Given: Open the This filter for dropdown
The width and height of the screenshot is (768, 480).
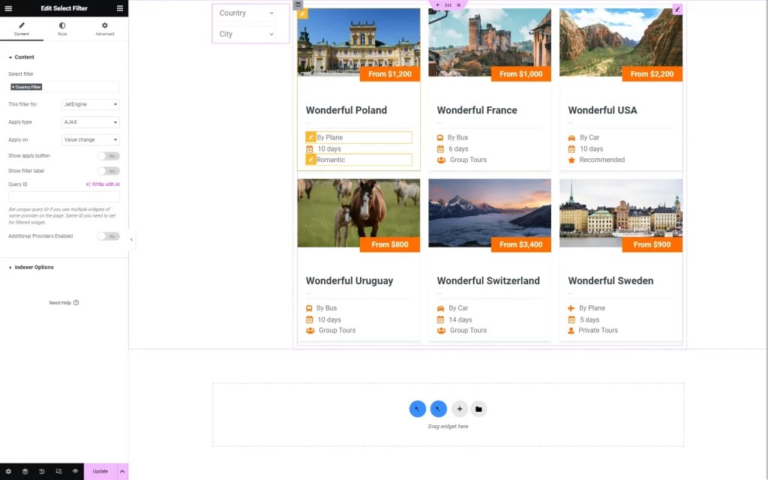Looking at the screenshot, I should 91,104.
